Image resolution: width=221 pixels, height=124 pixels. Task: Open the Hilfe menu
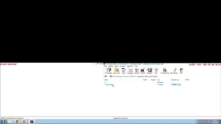(136, 66)
